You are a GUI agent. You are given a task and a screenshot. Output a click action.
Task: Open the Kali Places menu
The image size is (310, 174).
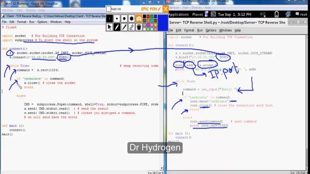pos(198,14)
